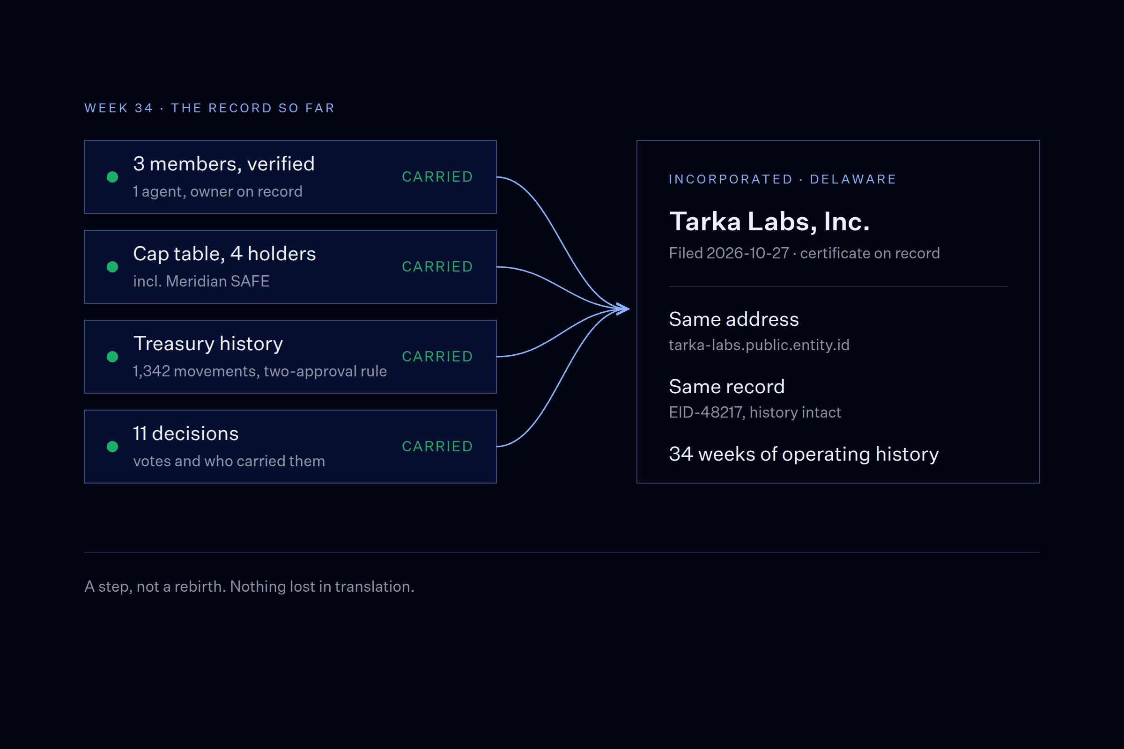Click green dot beside 'Cap table, 4 holders'
This screenshot has height=749, width=1124.
click(112, 267)
